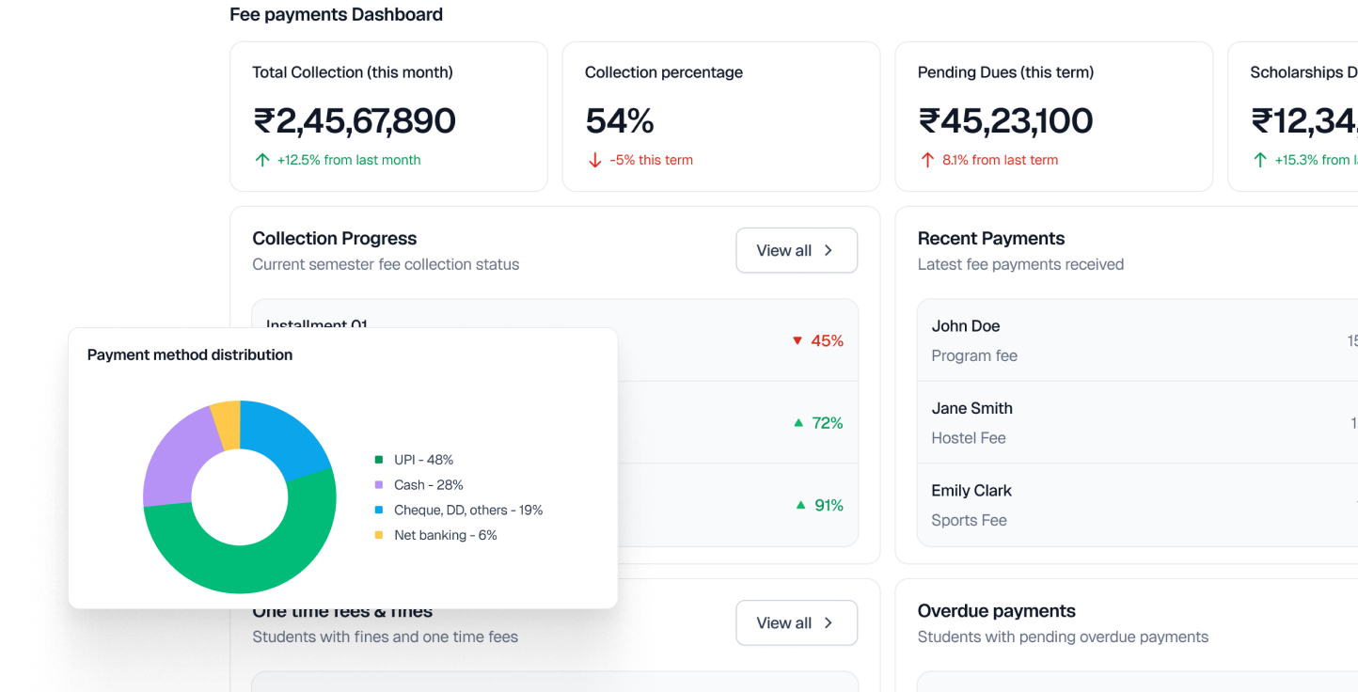
Task: Select Jane Smith's Hostel Fee entry
Action: [1129, 422]
